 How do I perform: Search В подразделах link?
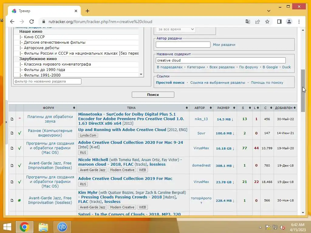point(169,67)
